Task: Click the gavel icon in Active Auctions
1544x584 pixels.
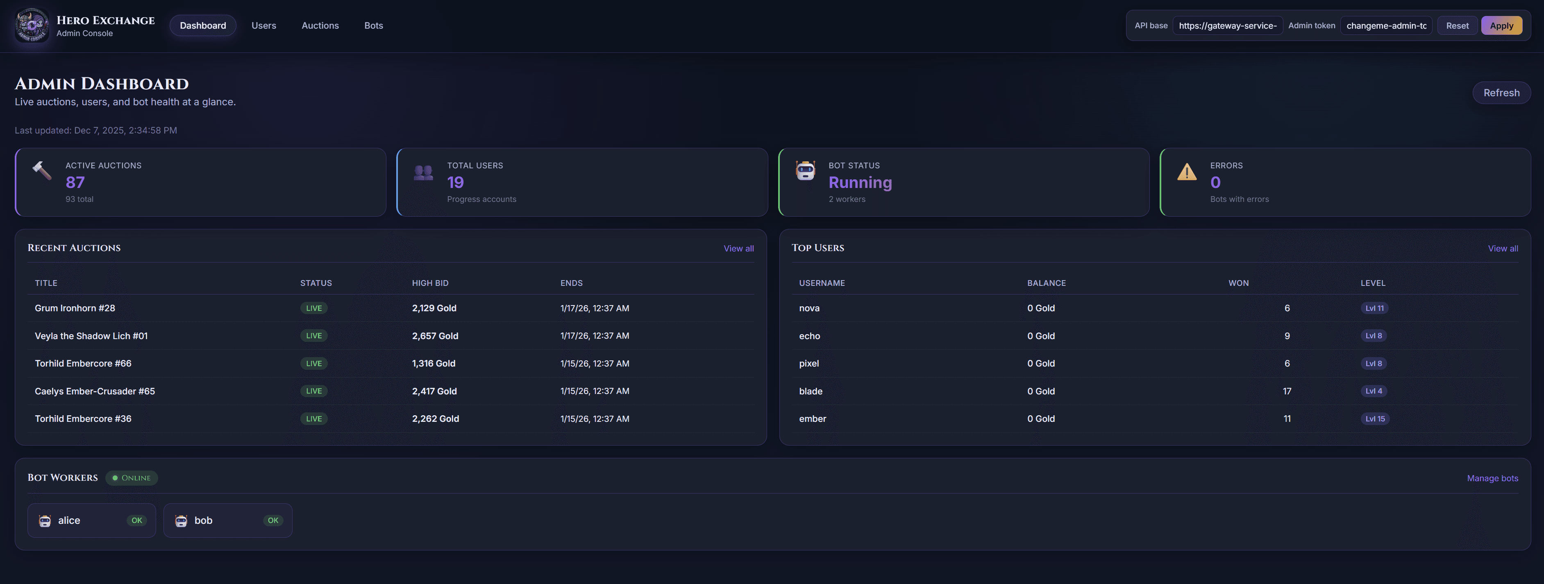Action: pos(42,171)
